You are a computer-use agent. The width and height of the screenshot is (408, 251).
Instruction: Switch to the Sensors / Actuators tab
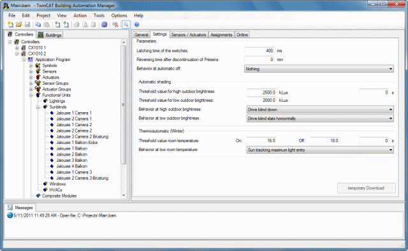click(189, 34)
